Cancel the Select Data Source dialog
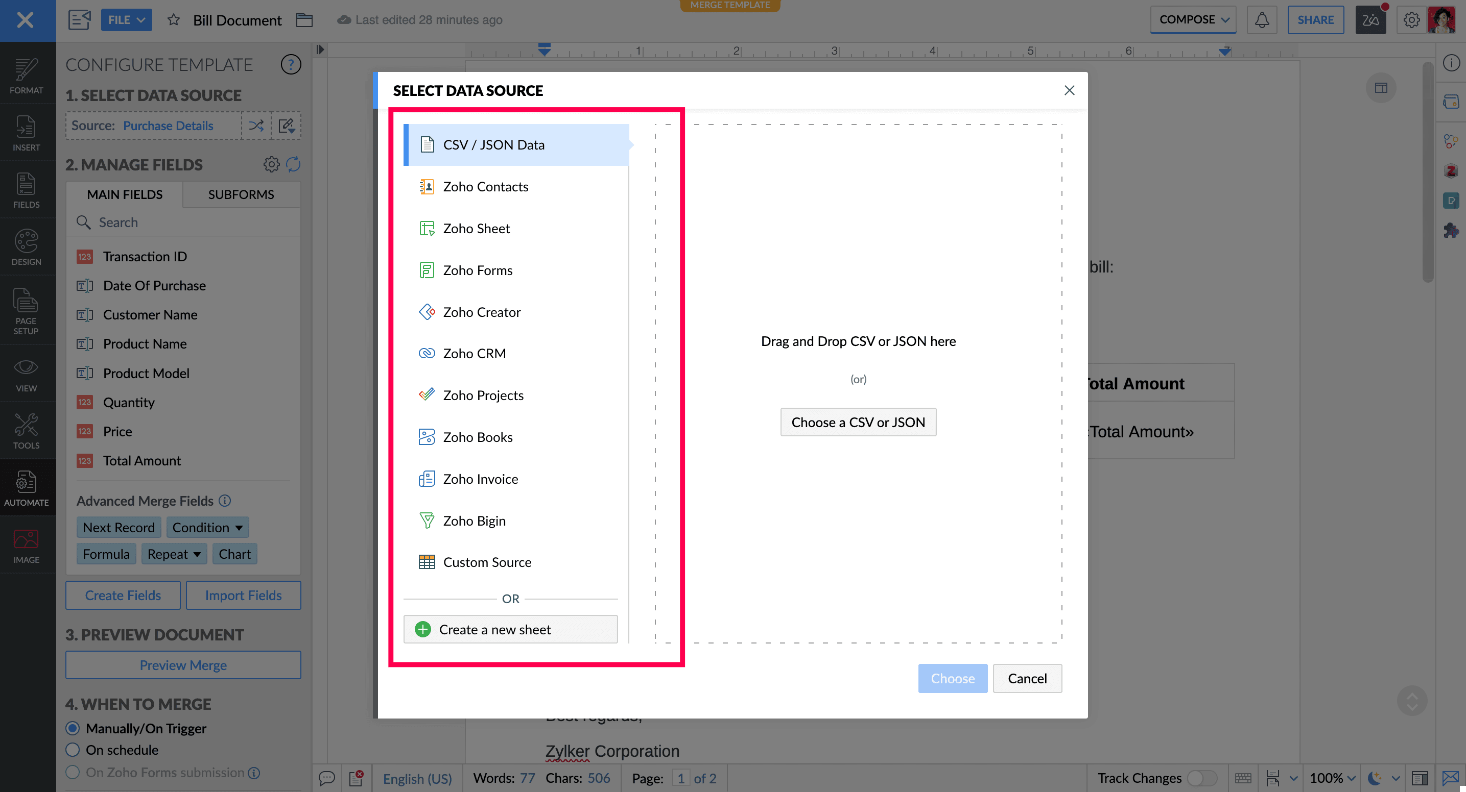 (1027, 678)
